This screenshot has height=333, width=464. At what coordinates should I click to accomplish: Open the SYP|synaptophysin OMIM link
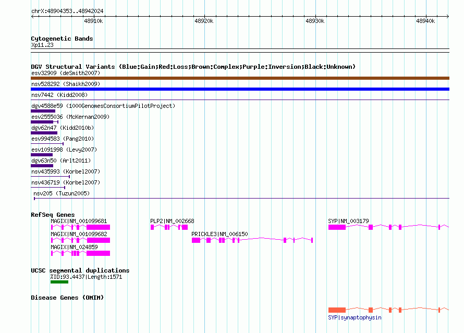355,317
